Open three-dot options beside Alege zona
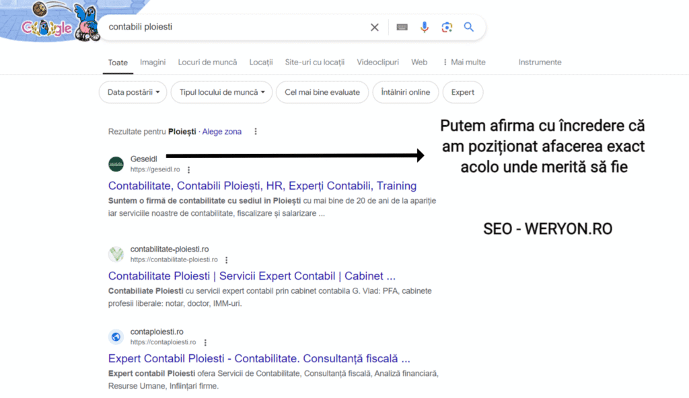This screenshot has height=398, width=689. (255, 131)
